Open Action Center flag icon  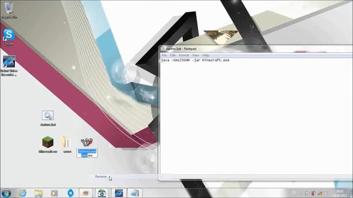coord(307,193)
